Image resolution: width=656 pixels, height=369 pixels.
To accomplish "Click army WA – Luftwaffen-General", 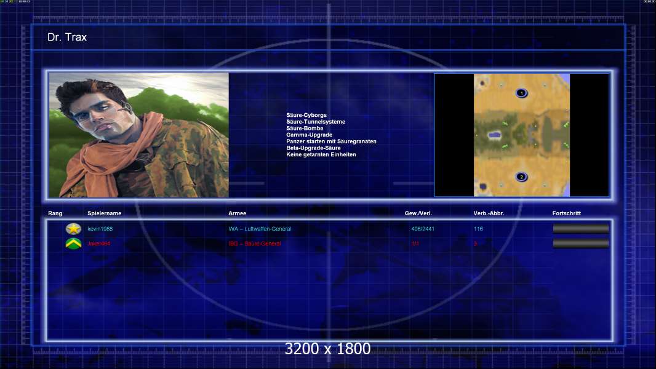I will click(x=260, y=229).
